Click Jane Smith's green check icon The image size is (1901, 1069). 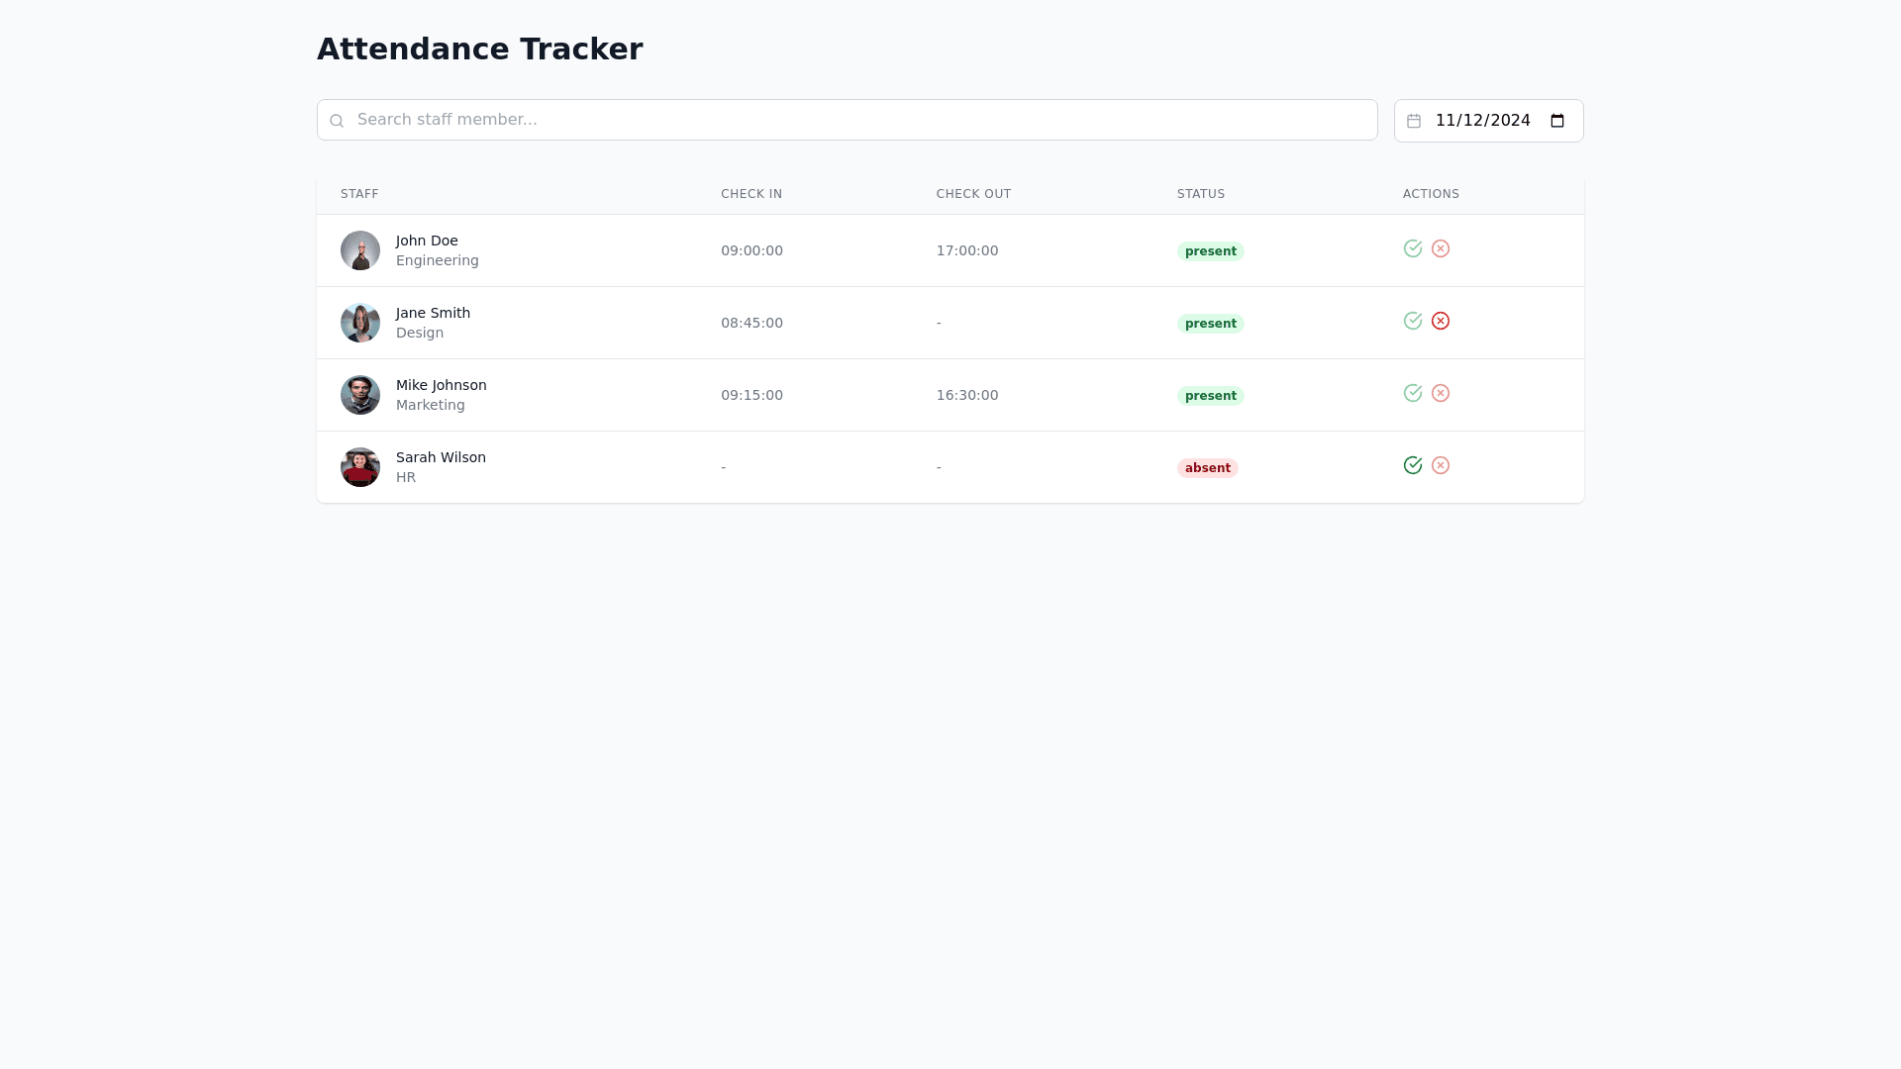point(1413,321)
